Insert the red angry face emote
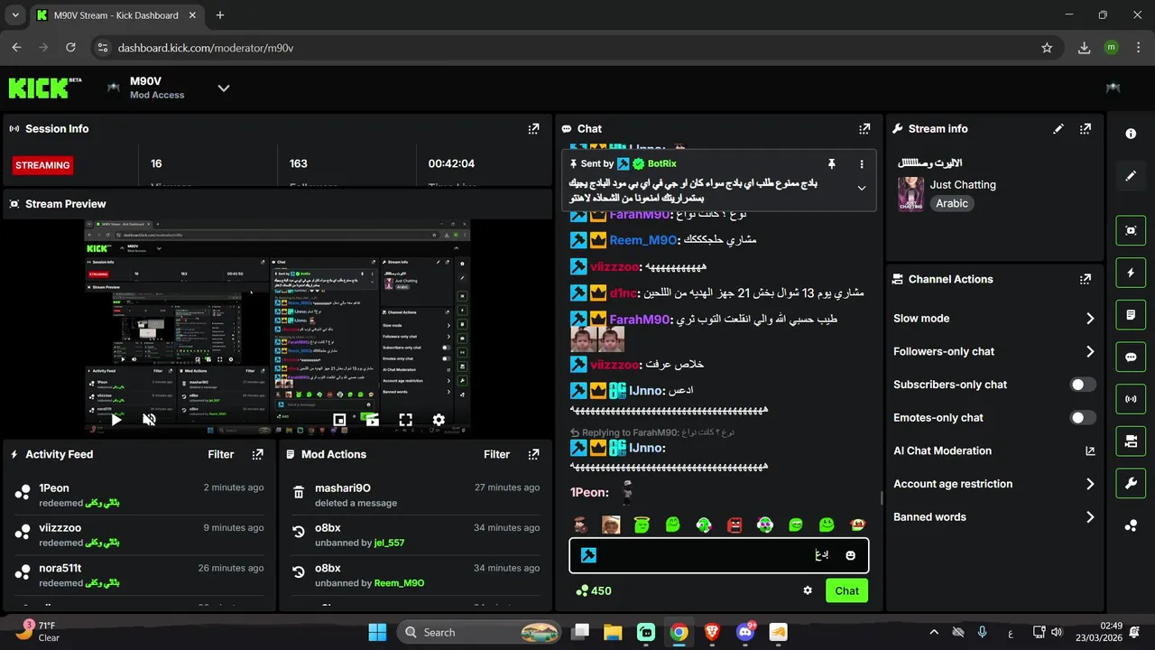Image resolution: width=1155 pixels, height=650 pixels. click(x=735, y=525)
